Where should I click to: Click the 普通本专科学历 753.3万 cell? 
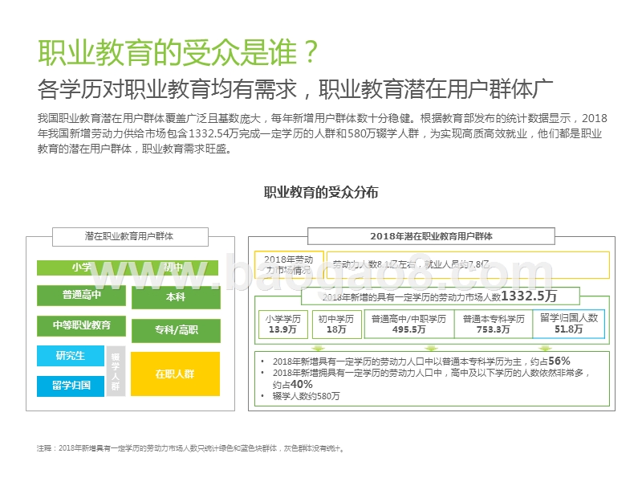click(494, 325)
